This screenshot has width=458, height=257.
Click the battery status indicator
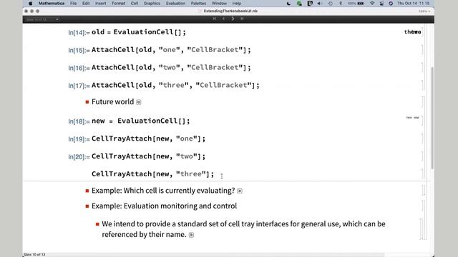356,4
